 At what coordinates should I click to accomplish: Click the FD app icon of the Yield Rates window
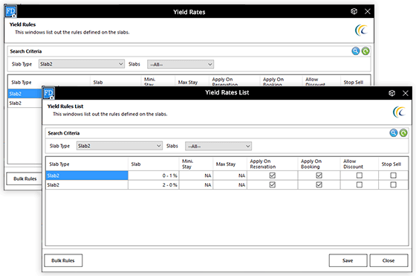[x=10, y=11]
